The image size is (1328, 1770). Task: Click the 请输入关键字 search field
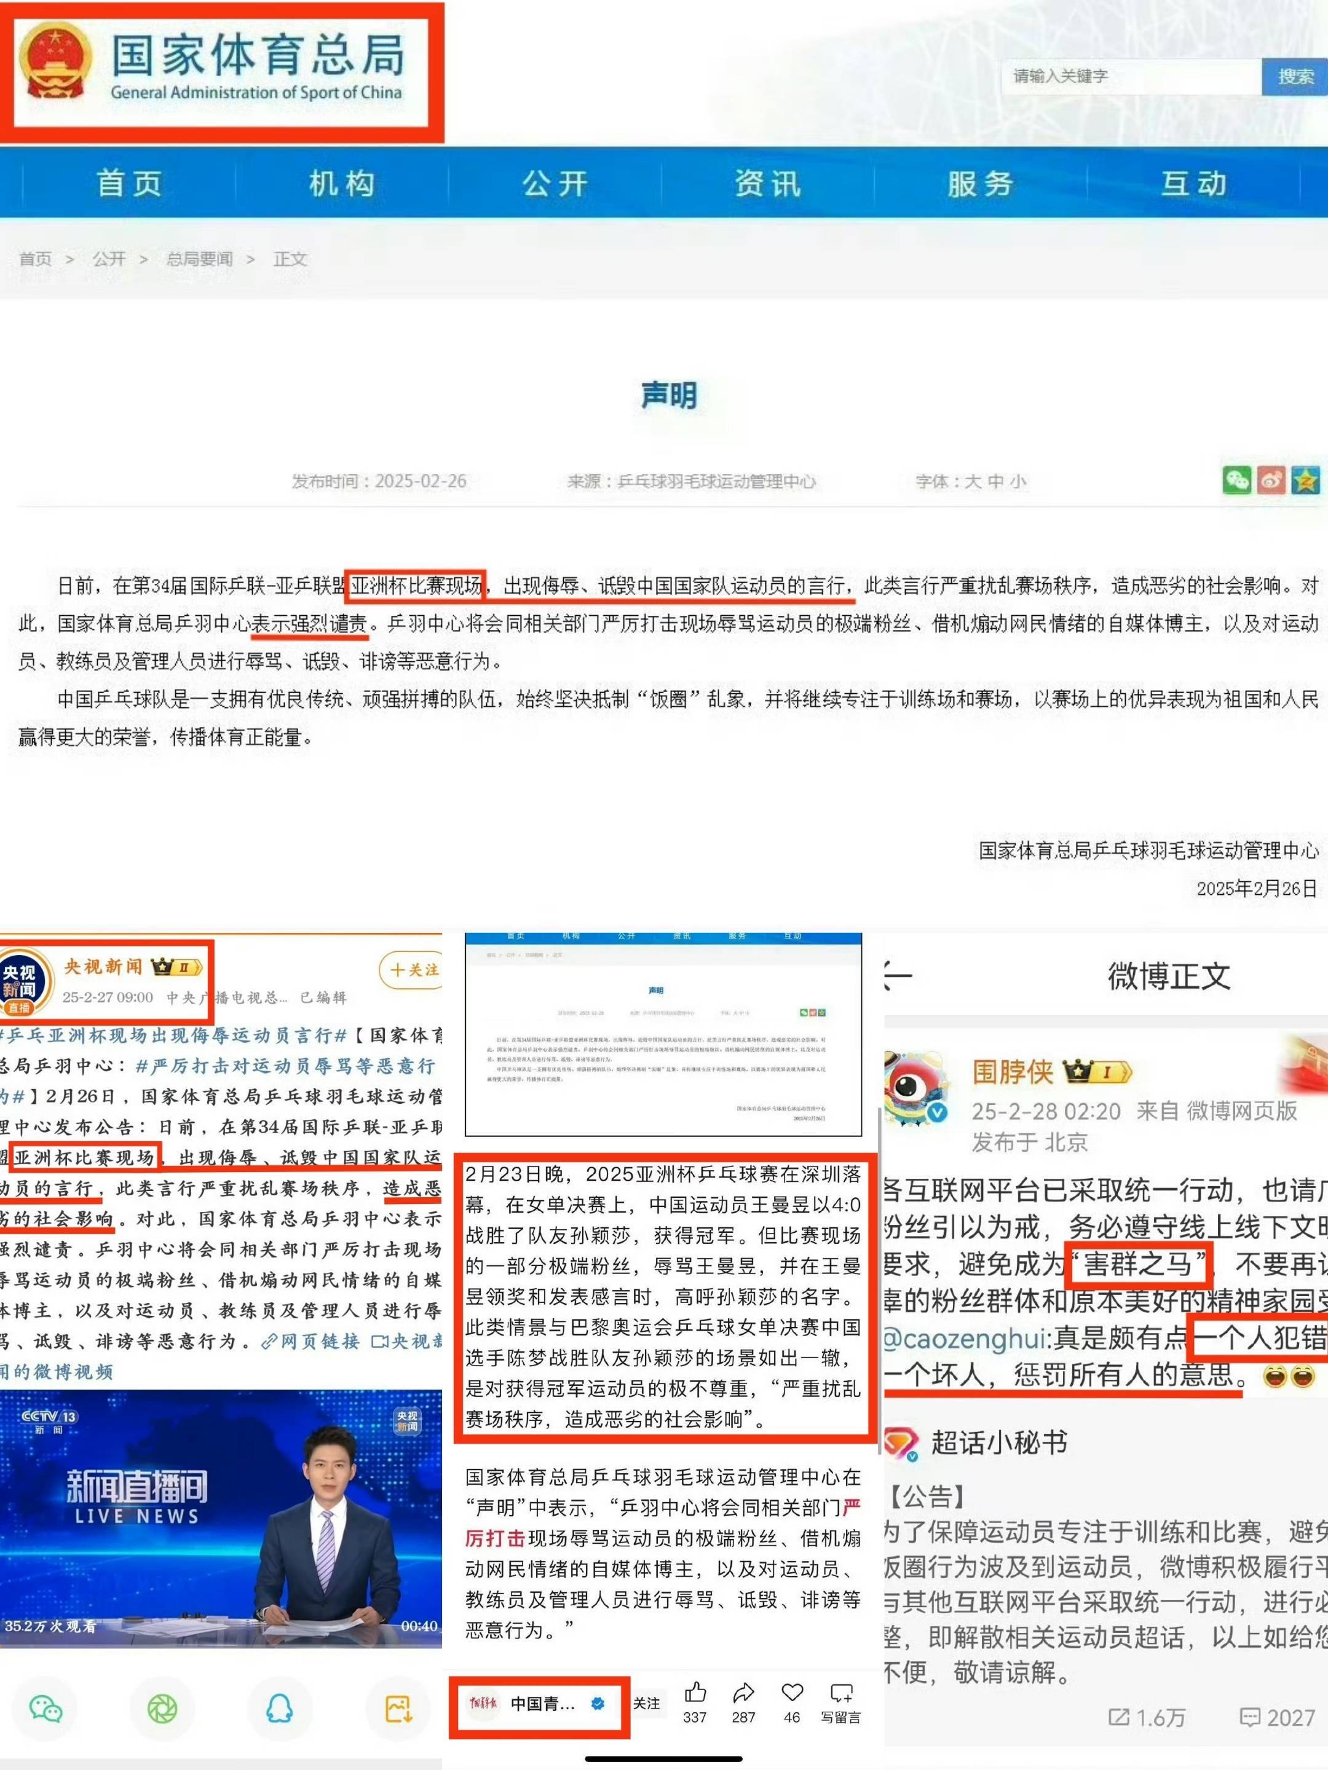click(1132, 76)
